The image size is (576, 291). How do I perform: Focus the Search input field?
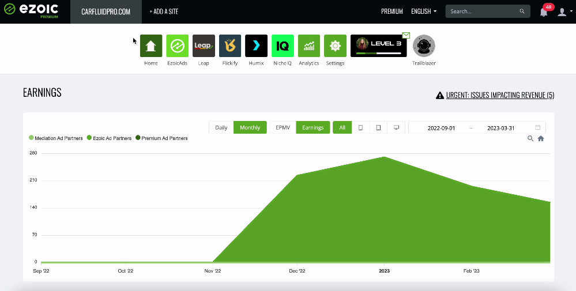(488, 12)
